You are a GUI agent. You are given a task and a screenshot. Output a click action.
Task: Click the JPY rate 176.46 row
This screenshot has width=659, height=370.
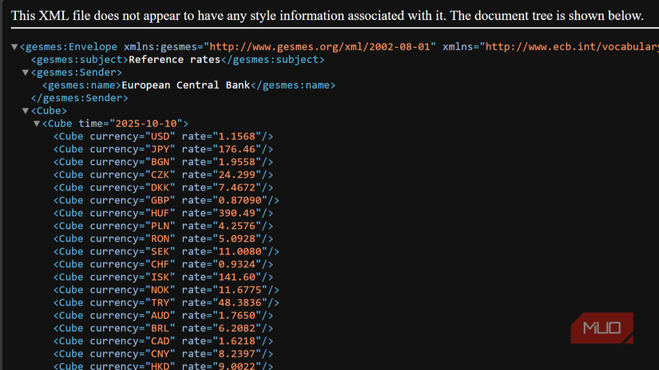click(x=163, y=149)
